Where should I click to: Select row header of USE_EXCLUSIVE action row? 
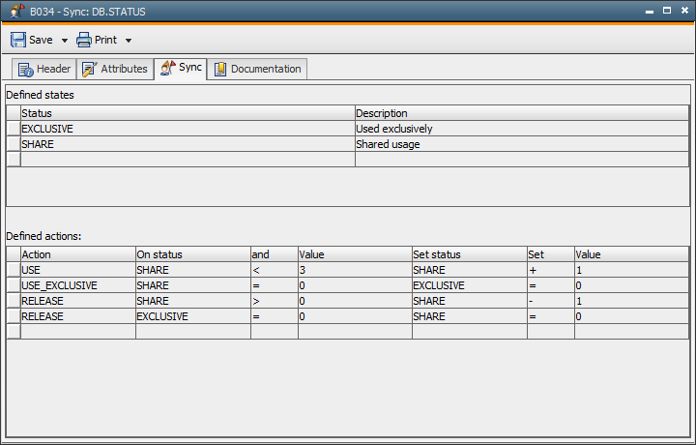(x=14, y=285)
